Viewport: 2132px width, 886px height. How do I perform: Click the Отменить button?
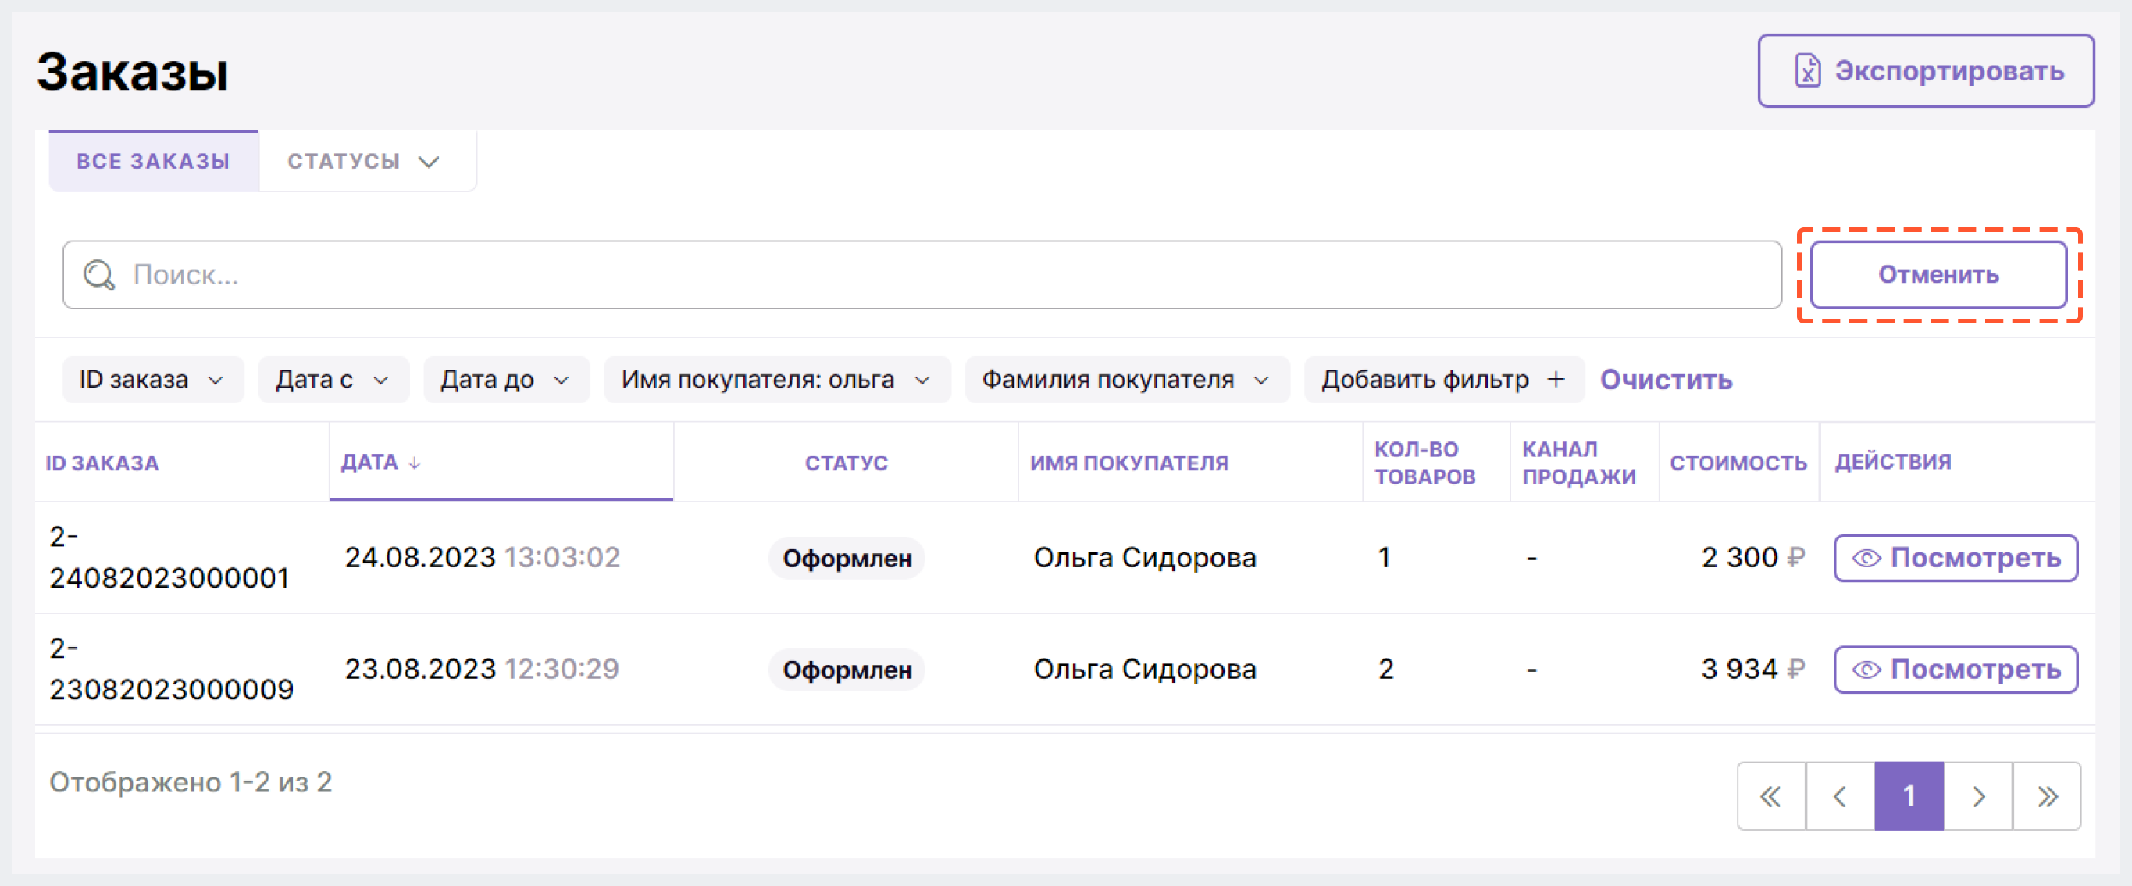[x=1938, y=274]
